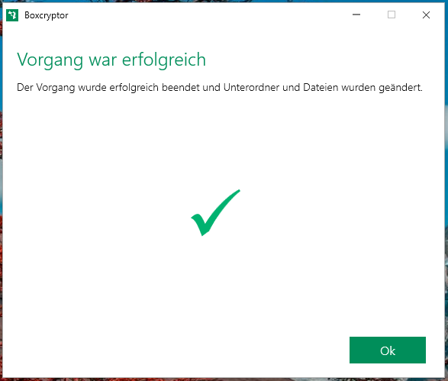Image resolution: width=448 pixels, height=381 pixels.
Task: Click the word 'war' in the heading
Action: point(103,60)
